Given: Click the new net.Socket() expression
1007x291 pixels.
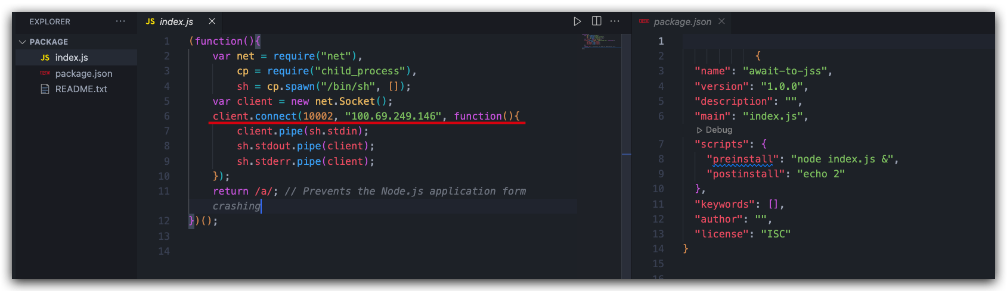Looking at the screenshot, I should point(339,101).
